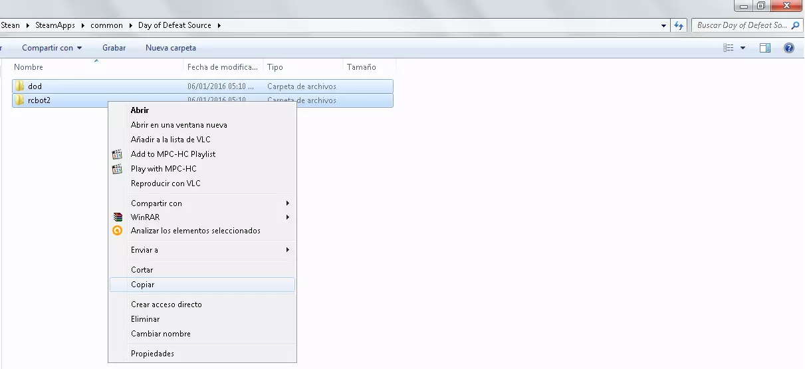805x369 pixels.
Task: Open the help question mark icon
Action: click(x=789, y=48)
